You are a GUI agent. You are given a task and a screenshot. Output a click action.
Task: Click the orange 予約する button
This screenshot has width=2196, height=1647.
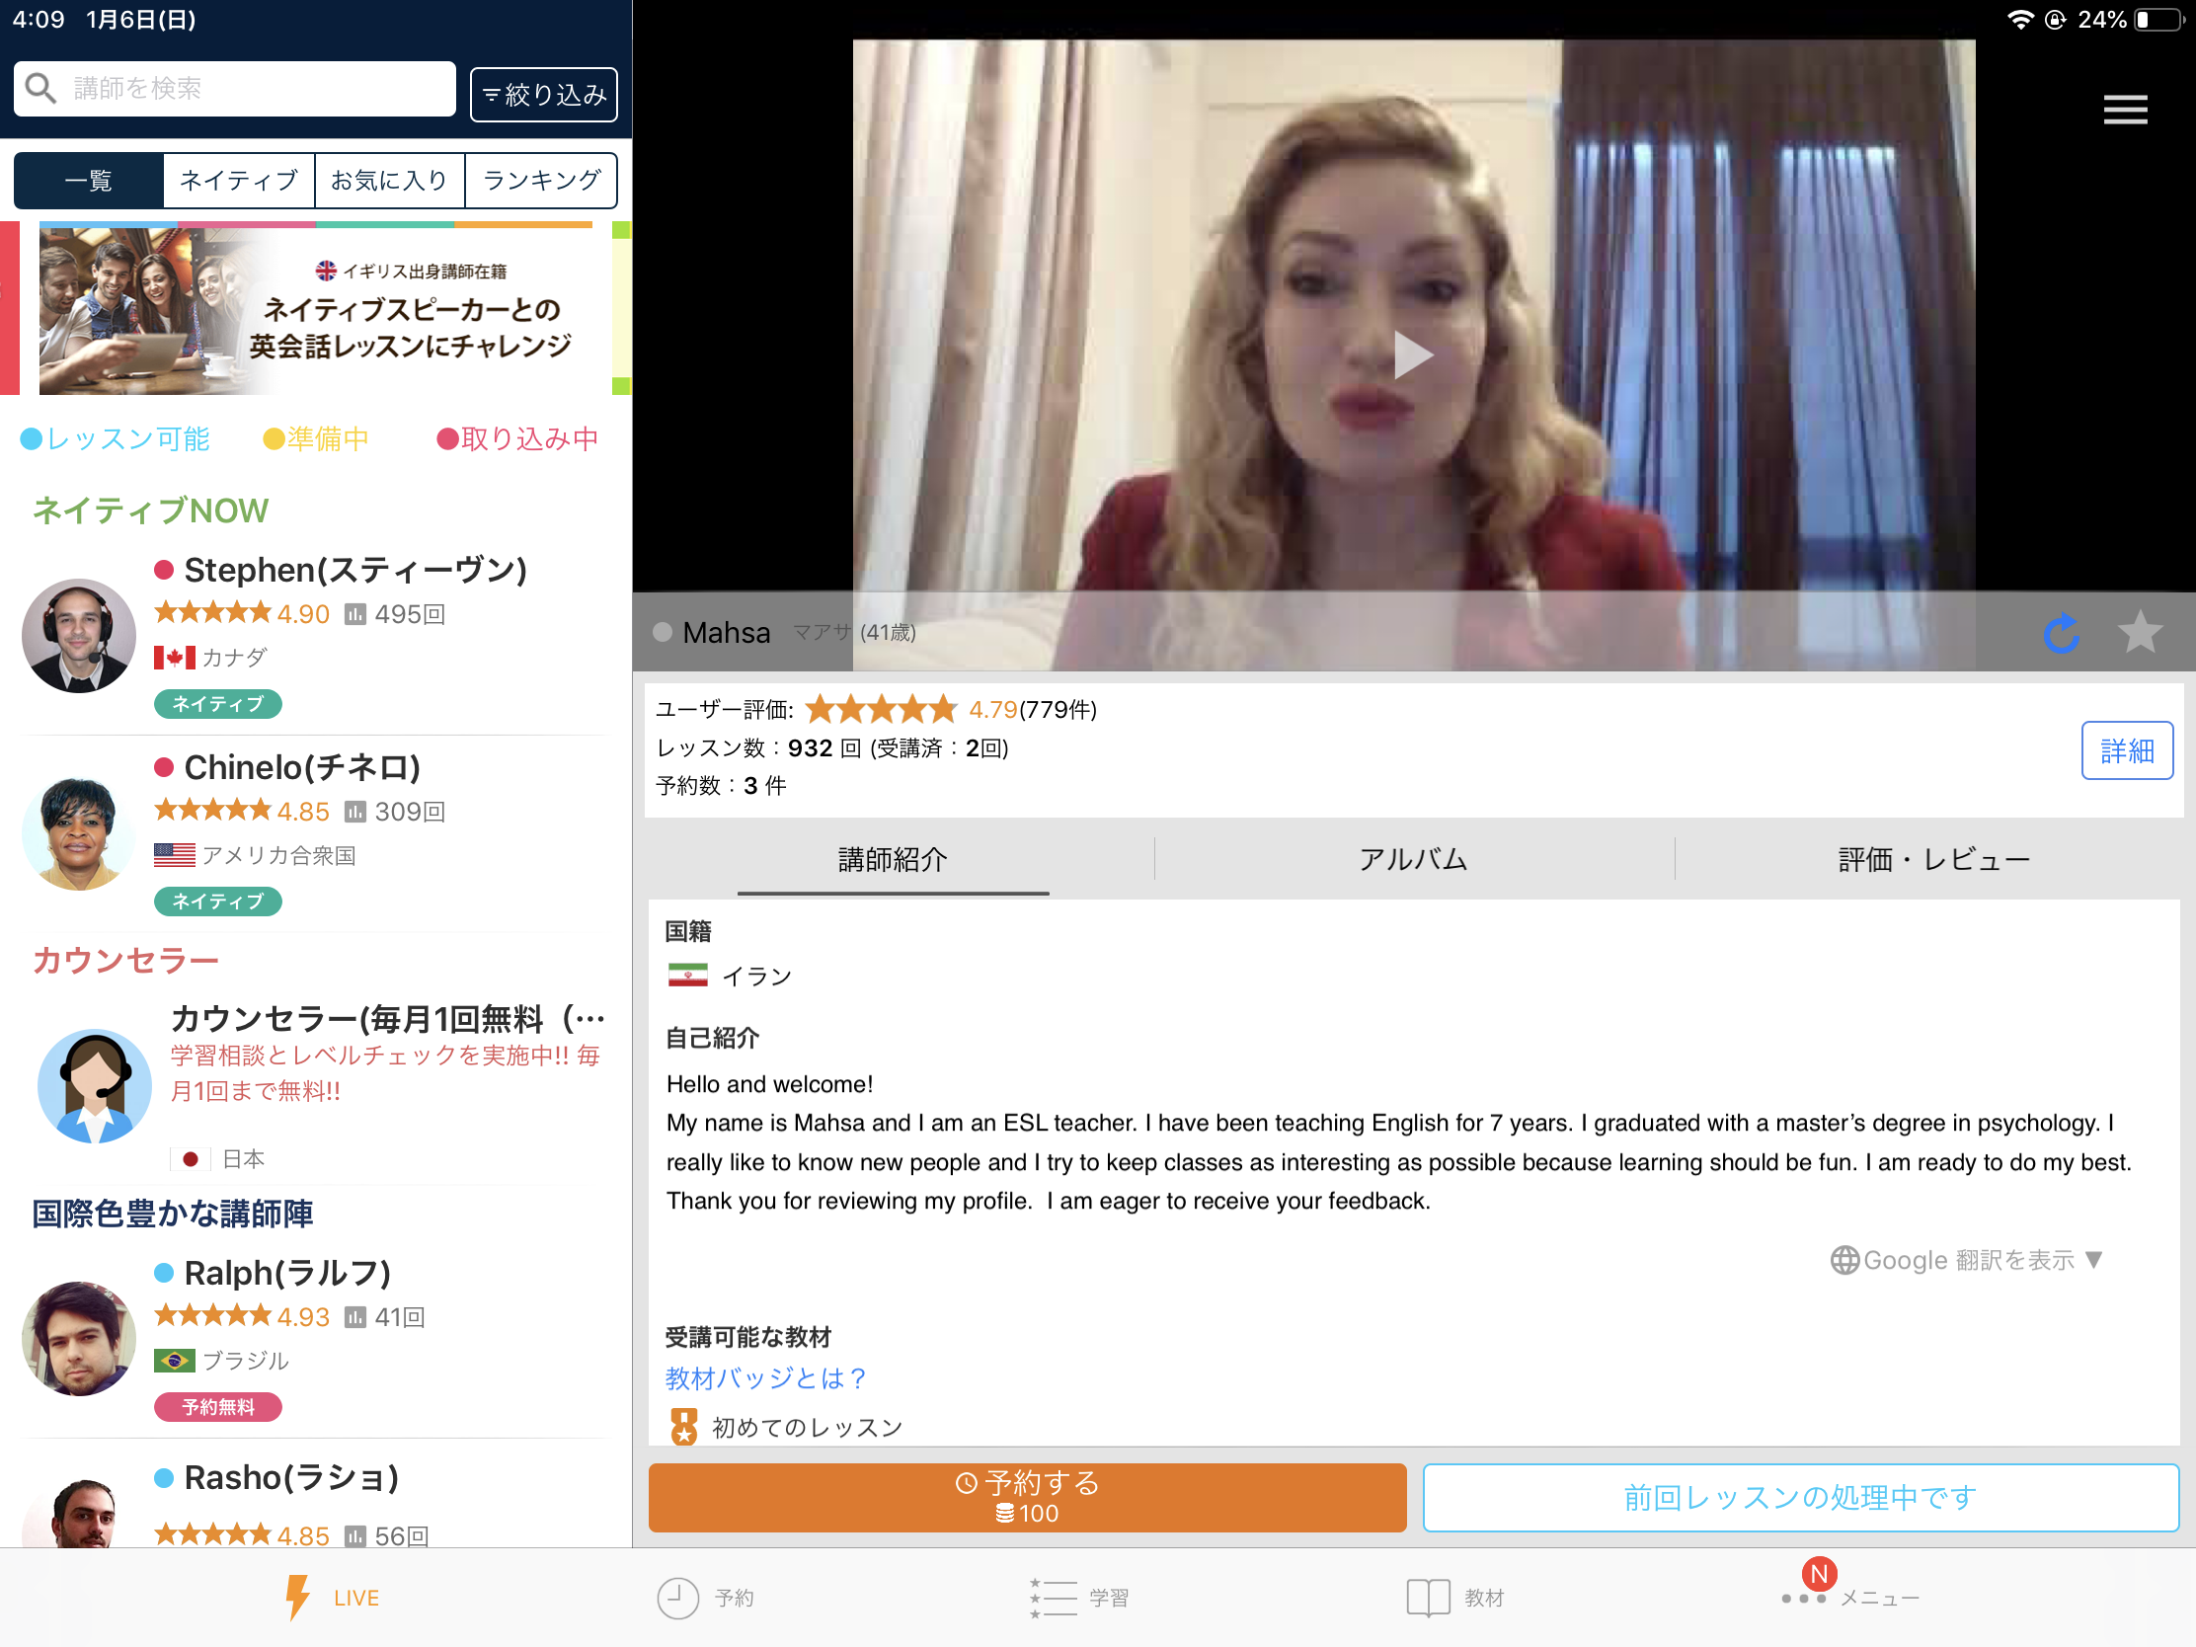1028,1496
